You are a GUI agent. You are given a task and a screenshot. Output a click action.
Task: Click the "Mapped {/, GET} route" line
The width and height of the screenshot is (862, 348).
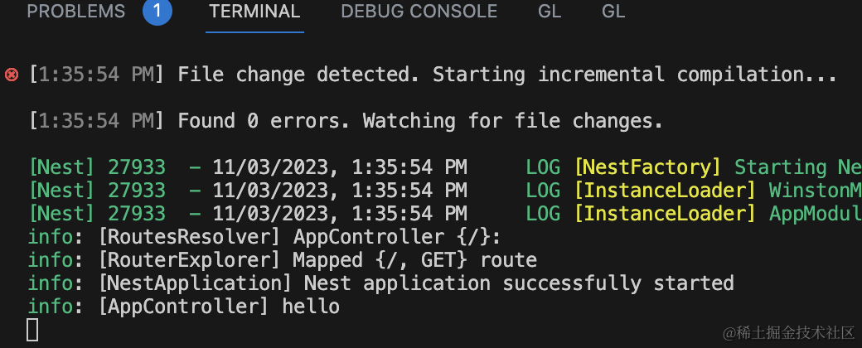click(414, 260)
